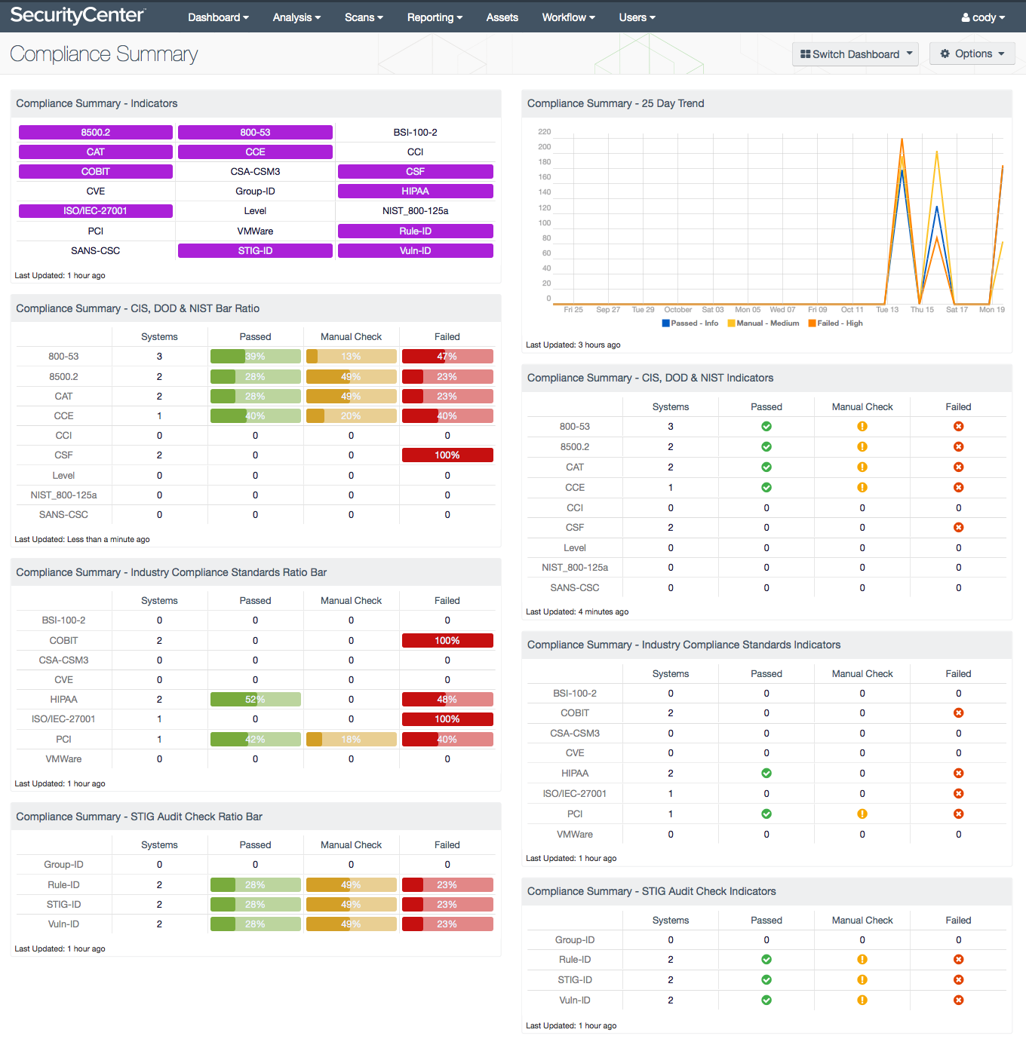Toggle Passed - Info series in chart legend
This screenshot has height=1048, width=1026.
point(690,323)
